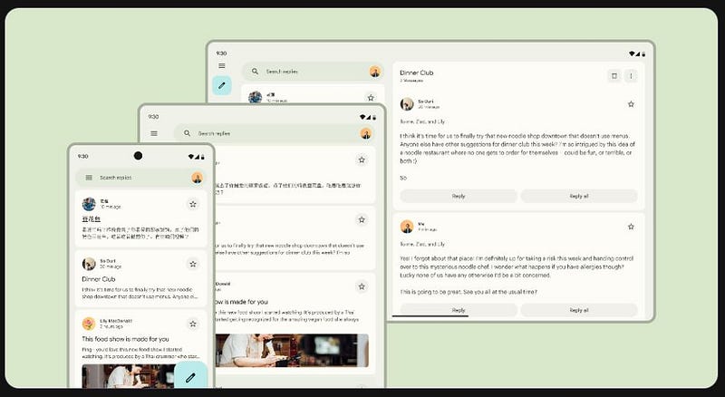Click Reply under So Duri's message
Screen dimensions: 725x397
459,196
